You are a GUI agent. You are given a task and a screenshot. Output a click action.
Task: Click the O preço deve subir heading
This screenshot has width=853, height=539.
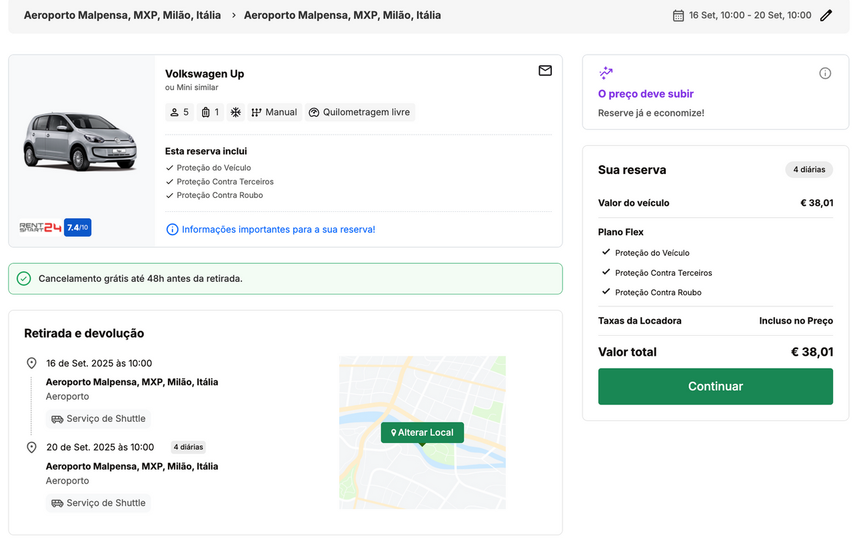pyautogui.click(x=646, y=94)
